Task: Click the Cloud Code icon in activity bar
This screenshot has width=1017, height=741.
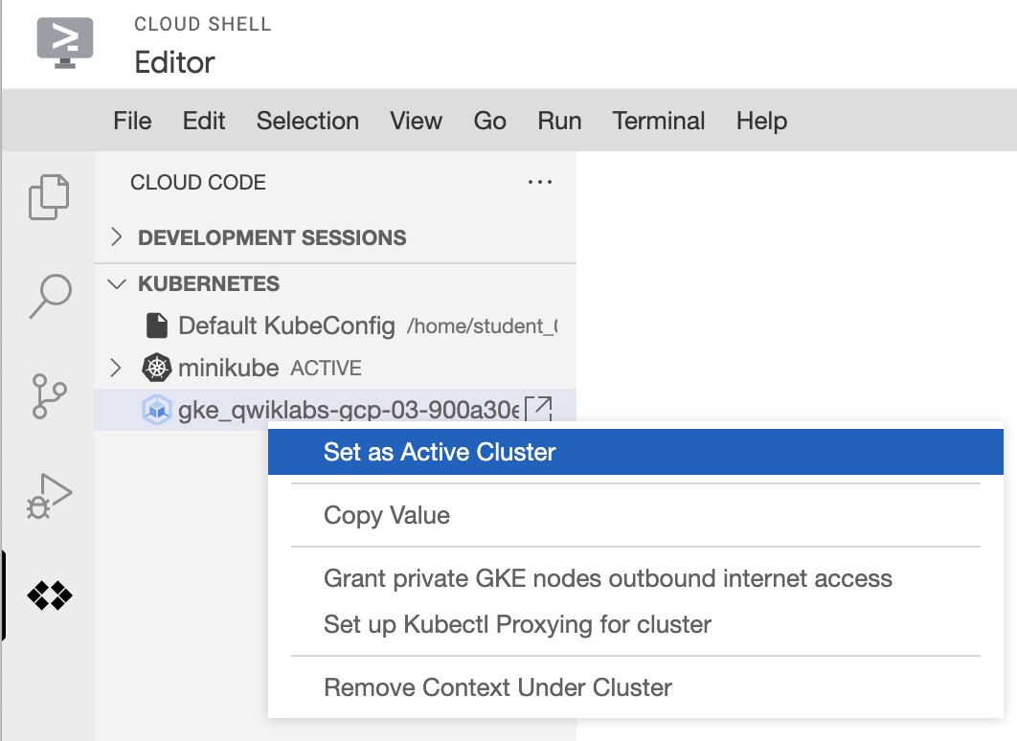Action: pyautogui.click(x=49, y=595)
